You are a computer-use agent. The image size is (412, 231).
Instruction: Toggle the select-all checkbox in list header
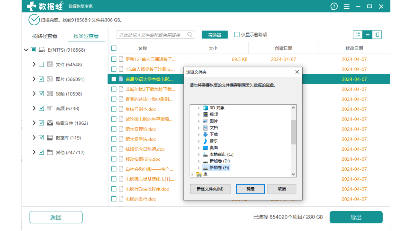114,47
